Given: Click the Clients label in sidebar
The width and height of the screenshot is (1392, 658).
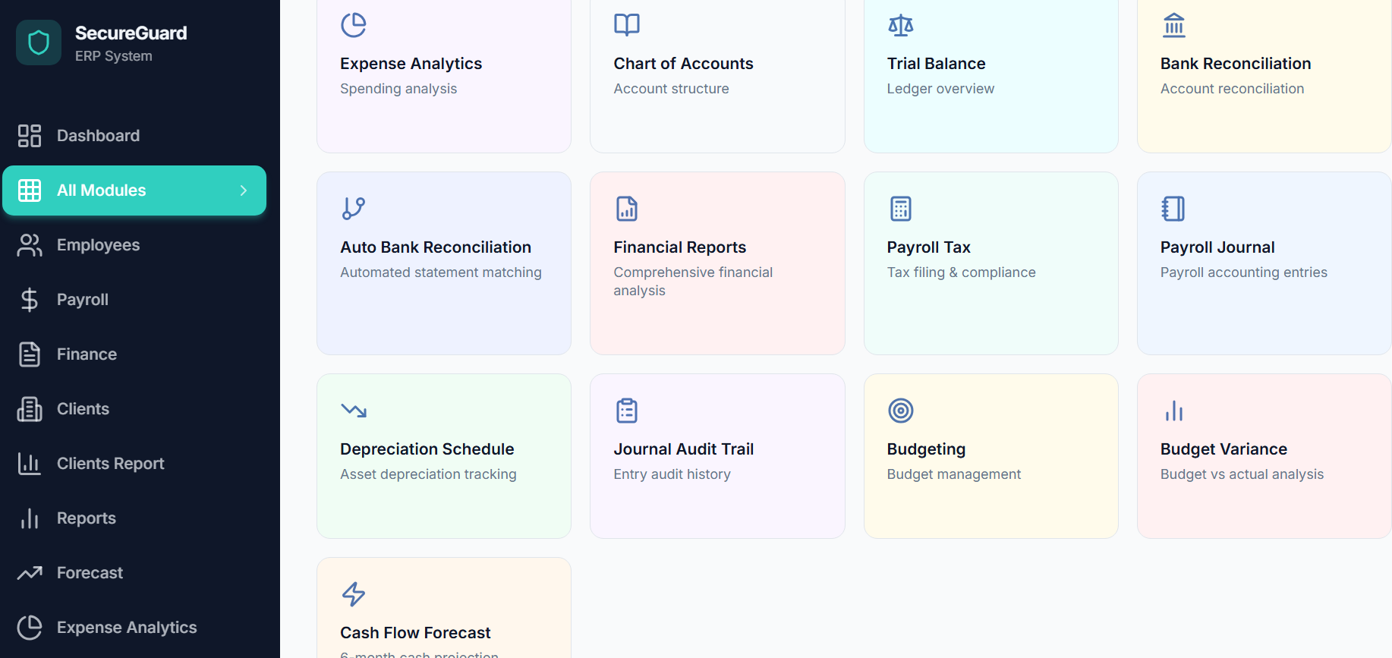Looking at the screenshot, I should [x=83, y=409].
